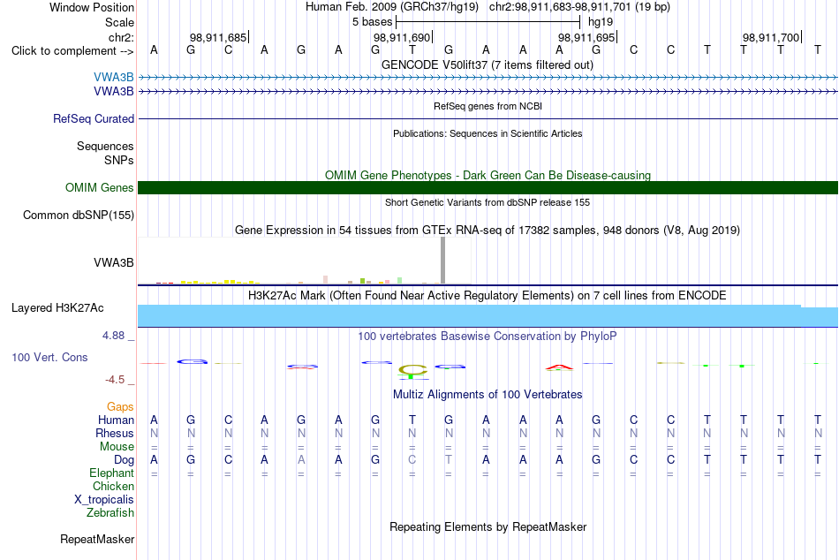
Task: Click the red A conservation logo letter
Action: 559,367
